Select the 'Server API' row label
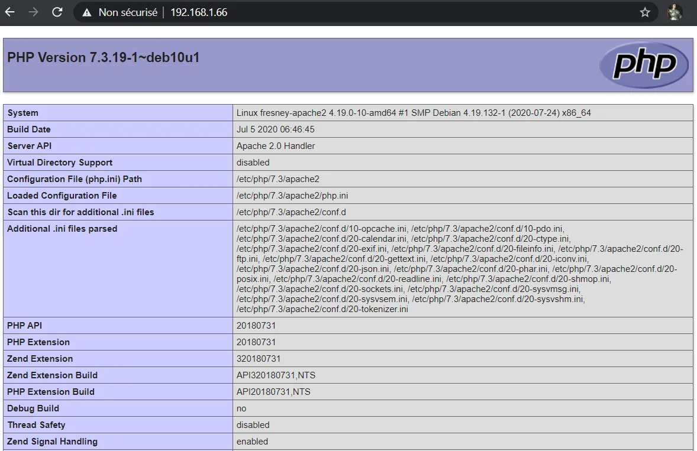 [30, 145]
